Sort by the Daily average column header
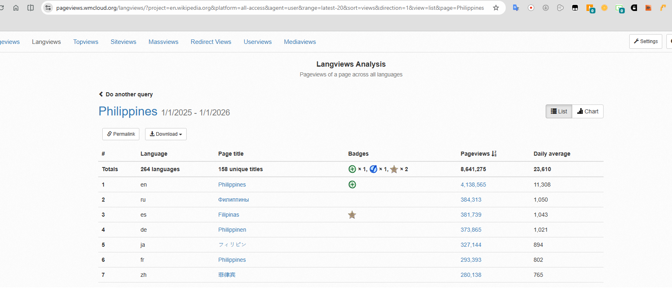This screenshot has height=289, width=672. [x=552, y=154]
